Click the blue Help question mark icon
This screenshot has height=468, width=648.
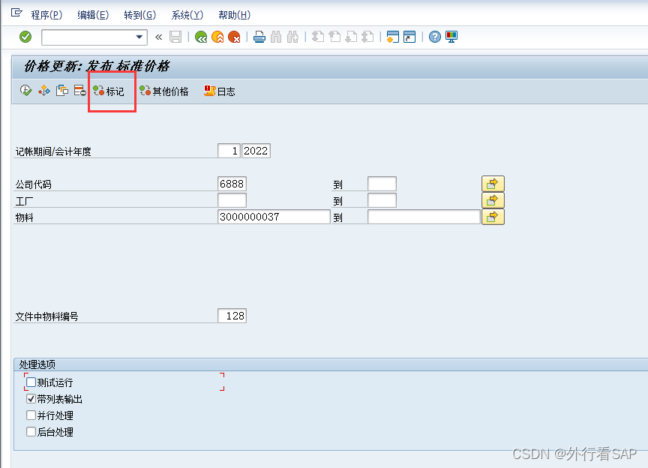434,37
